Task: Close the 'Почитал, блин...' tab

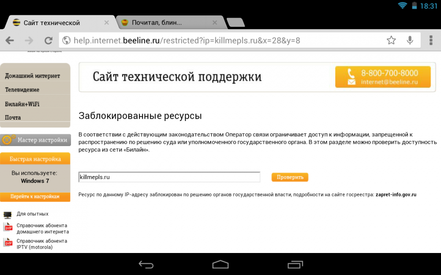Action: [215, 23]
